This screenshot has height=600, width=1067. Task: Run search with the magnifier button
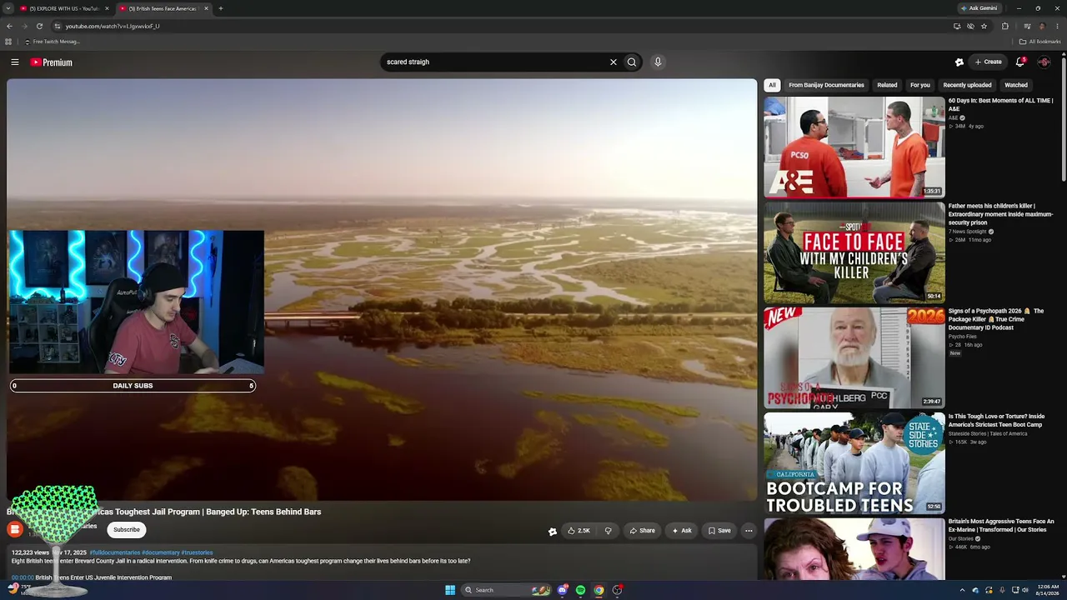(x=632, y=62)
